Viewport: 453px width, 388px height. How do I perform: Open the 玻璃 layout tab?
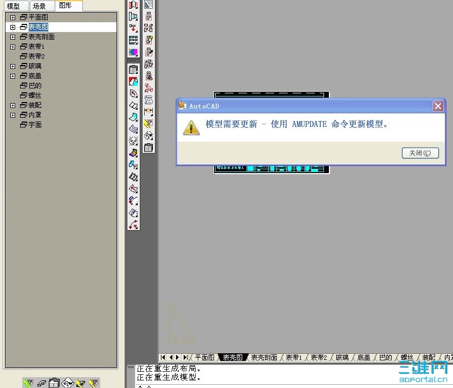click(342, 357)
